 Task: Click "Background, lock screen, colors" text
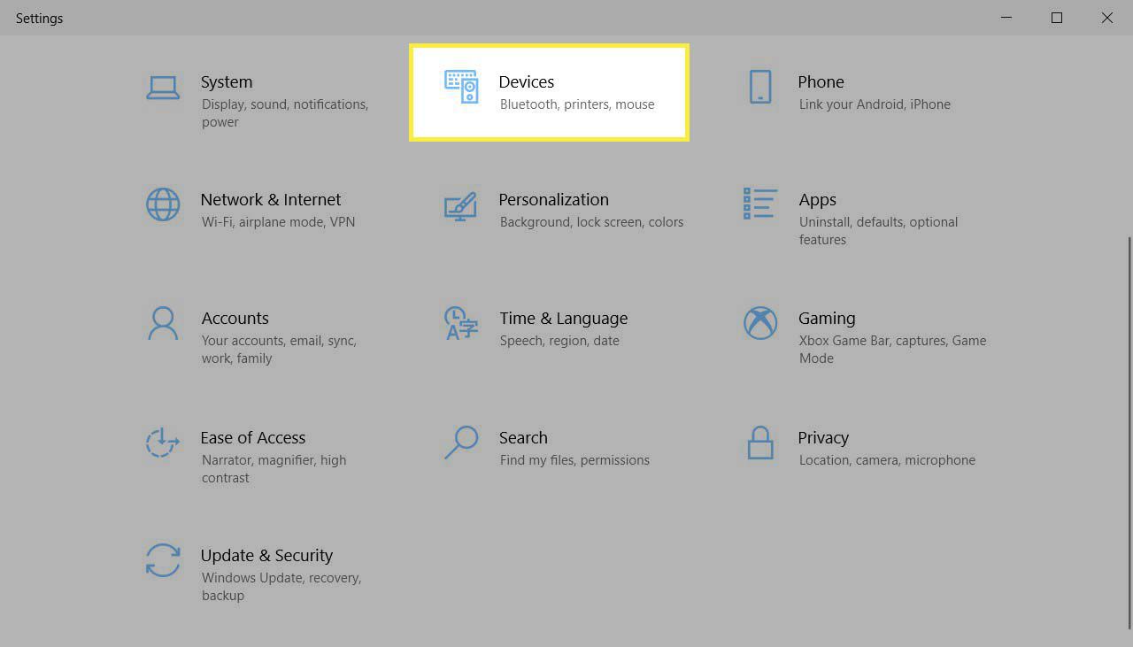click(591, 222)
